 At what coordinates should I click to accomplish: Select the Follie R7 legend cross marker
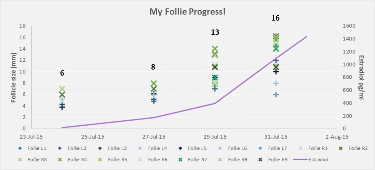pyautogui.click(x=181, y=160)
